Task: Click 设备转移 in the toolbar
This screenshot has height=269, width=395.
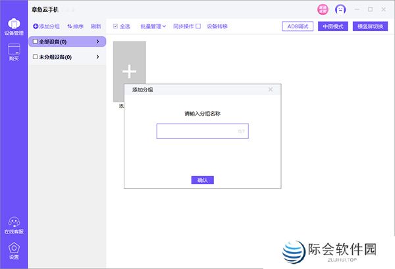Action: (217, 26)
